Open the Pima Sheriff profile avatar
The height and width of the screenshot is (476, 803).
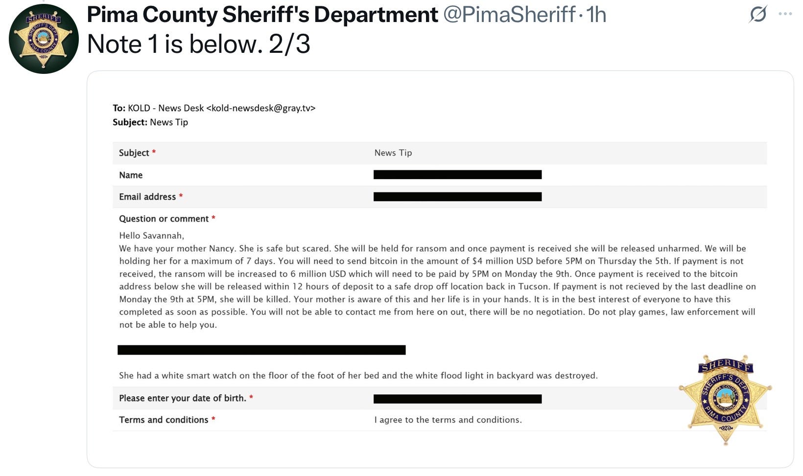(44, 39)
